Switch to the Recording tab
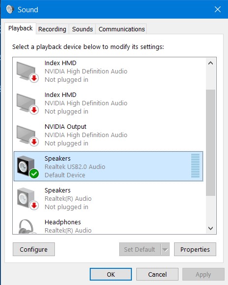The height and width of the screenshot is (285, 228). [52, 29]
